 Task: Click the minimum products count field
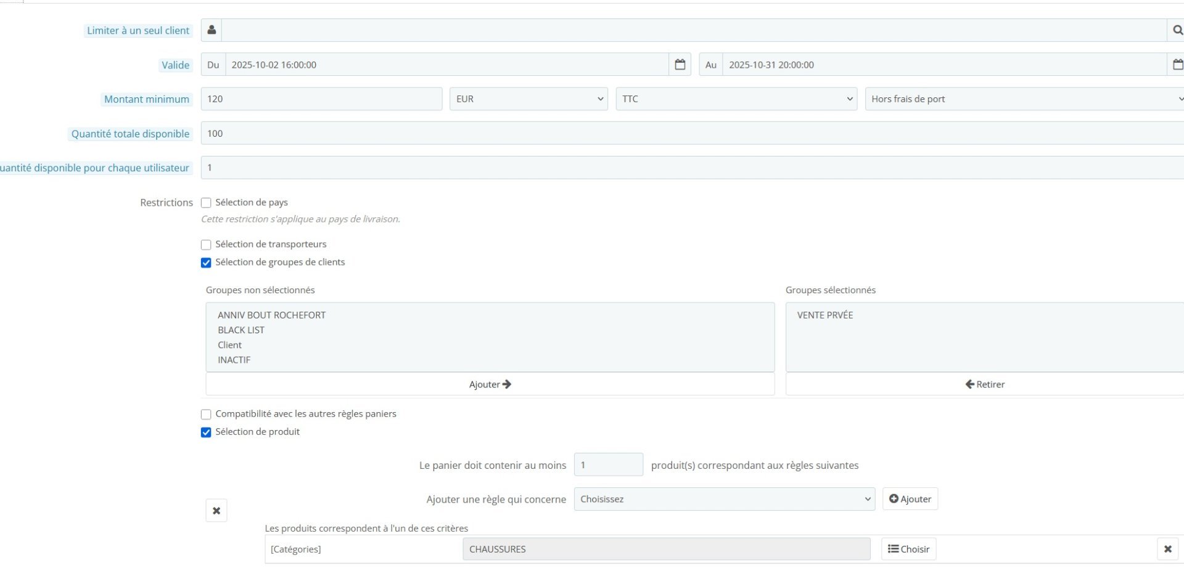point(609,465)
